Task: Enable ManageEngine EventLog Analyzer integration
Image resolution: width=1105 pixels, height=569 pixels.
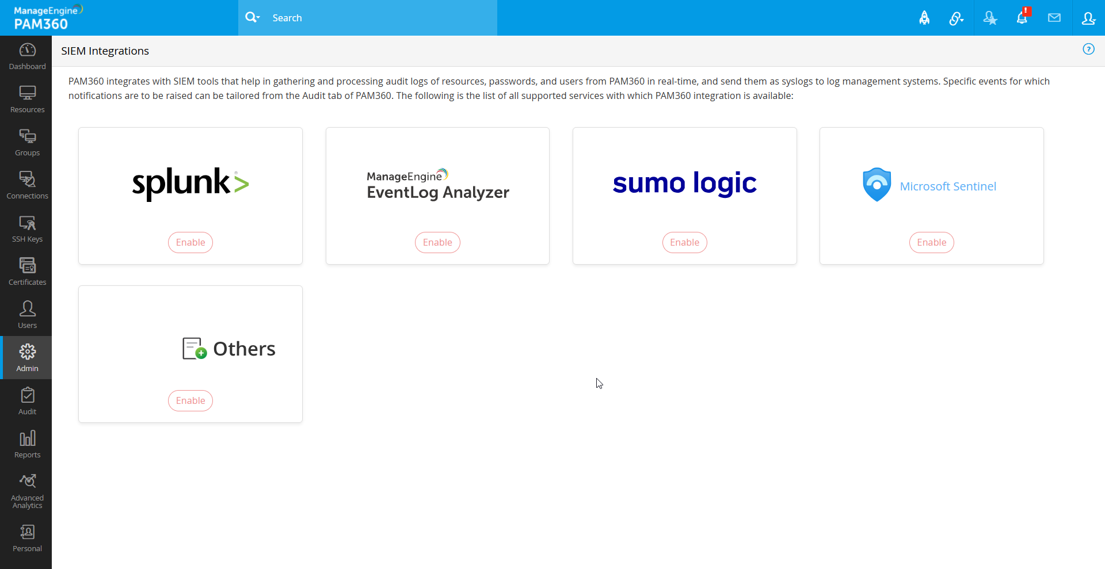Action: point(437,242)
